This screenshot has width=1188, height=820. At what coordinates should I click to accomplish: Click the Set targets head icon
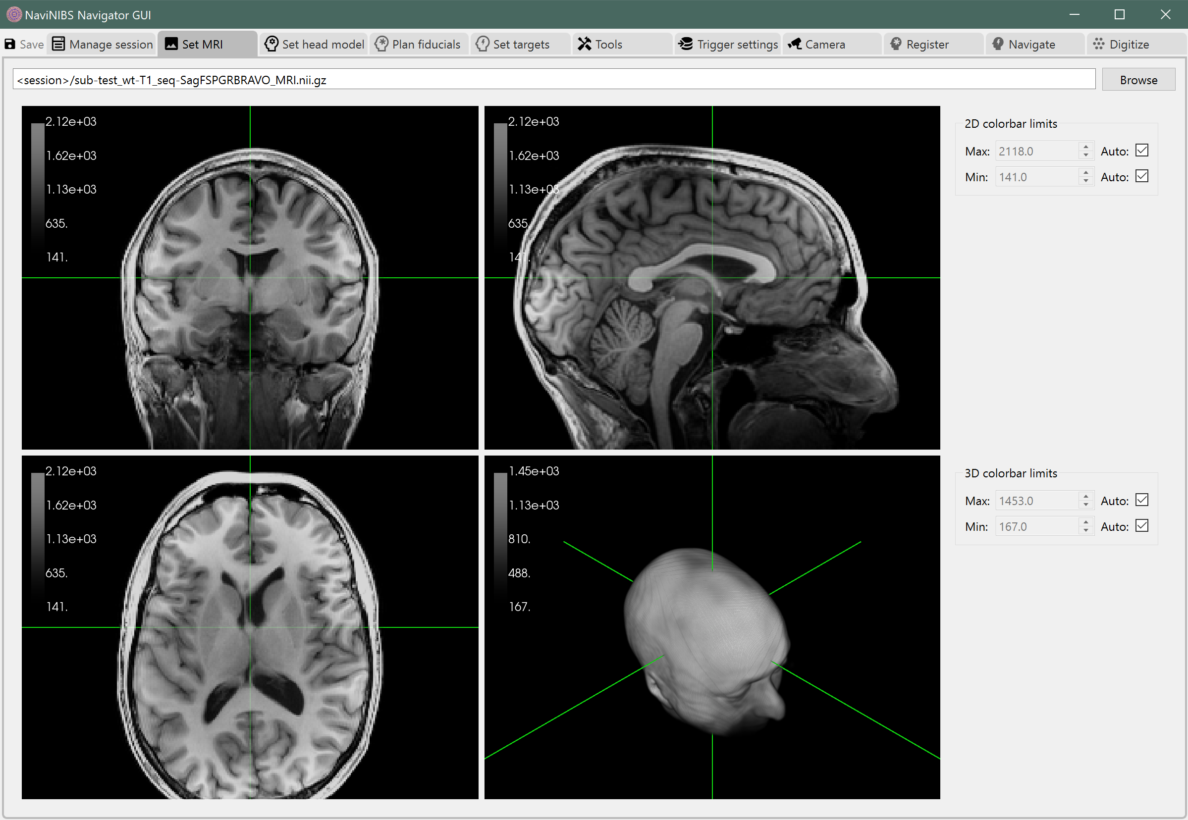[483, 44]
